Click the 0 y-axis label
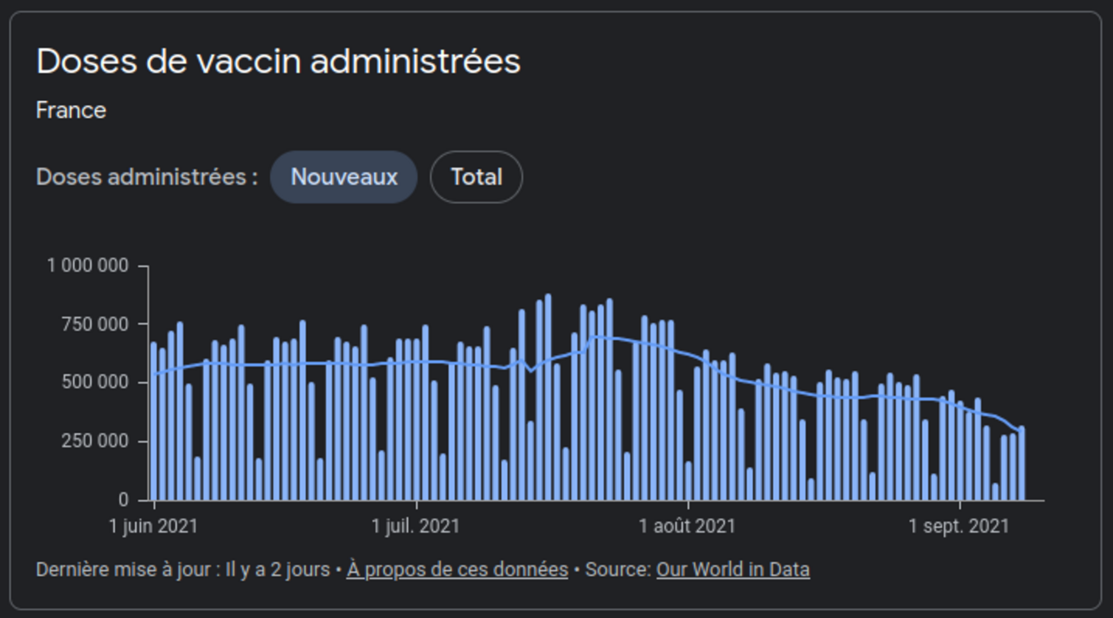This screenshot has width=1113, height=618. 123,500
